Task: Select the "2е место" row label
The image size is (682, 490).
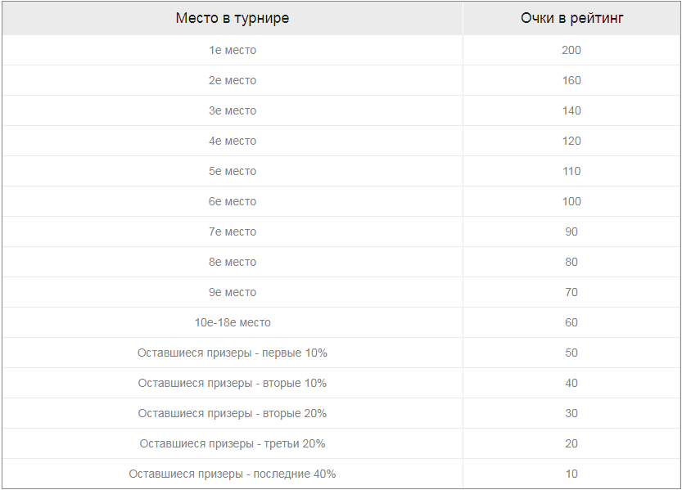Action: [x=233, y=80]
